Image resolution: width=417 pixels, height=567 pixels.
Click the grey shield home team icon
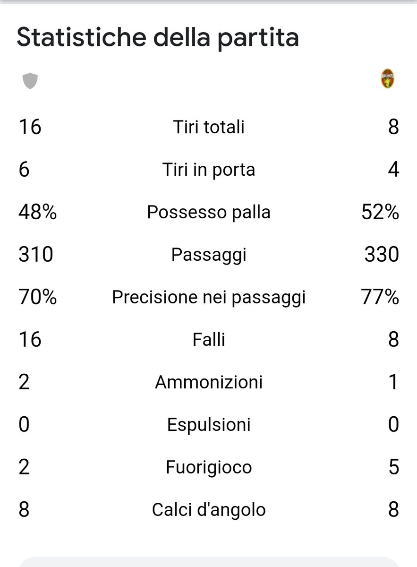30,81
